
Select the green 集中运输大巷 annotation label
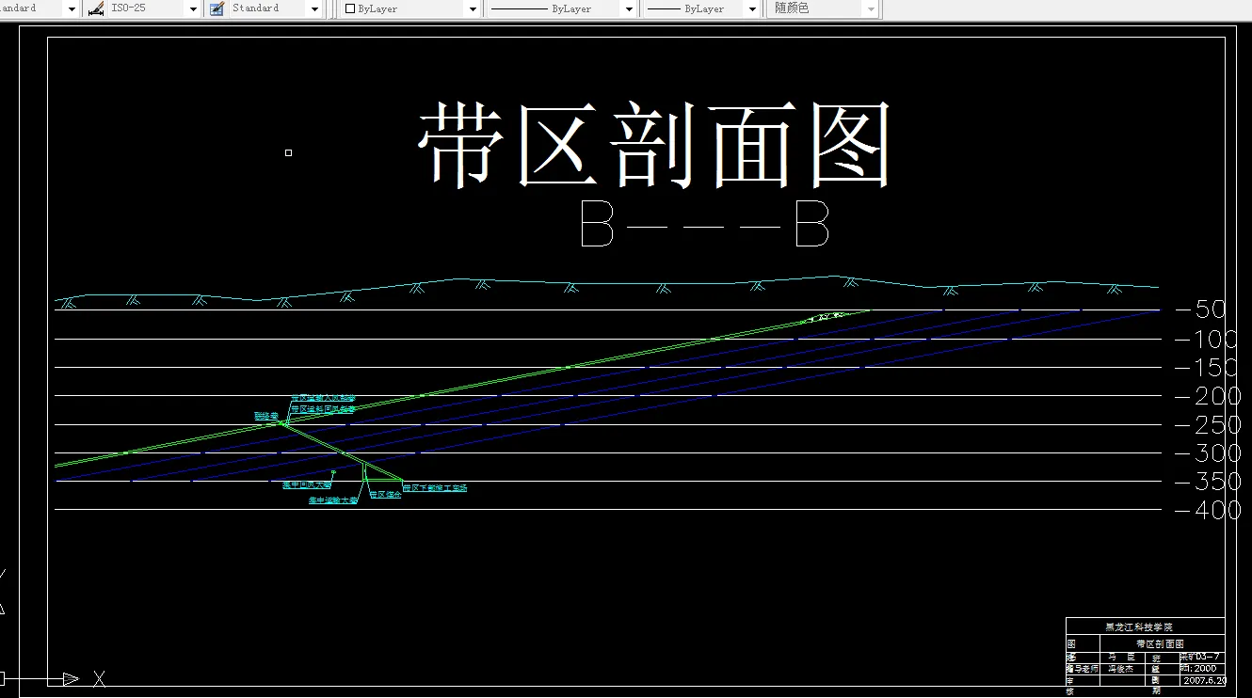(x=331, y=500)
